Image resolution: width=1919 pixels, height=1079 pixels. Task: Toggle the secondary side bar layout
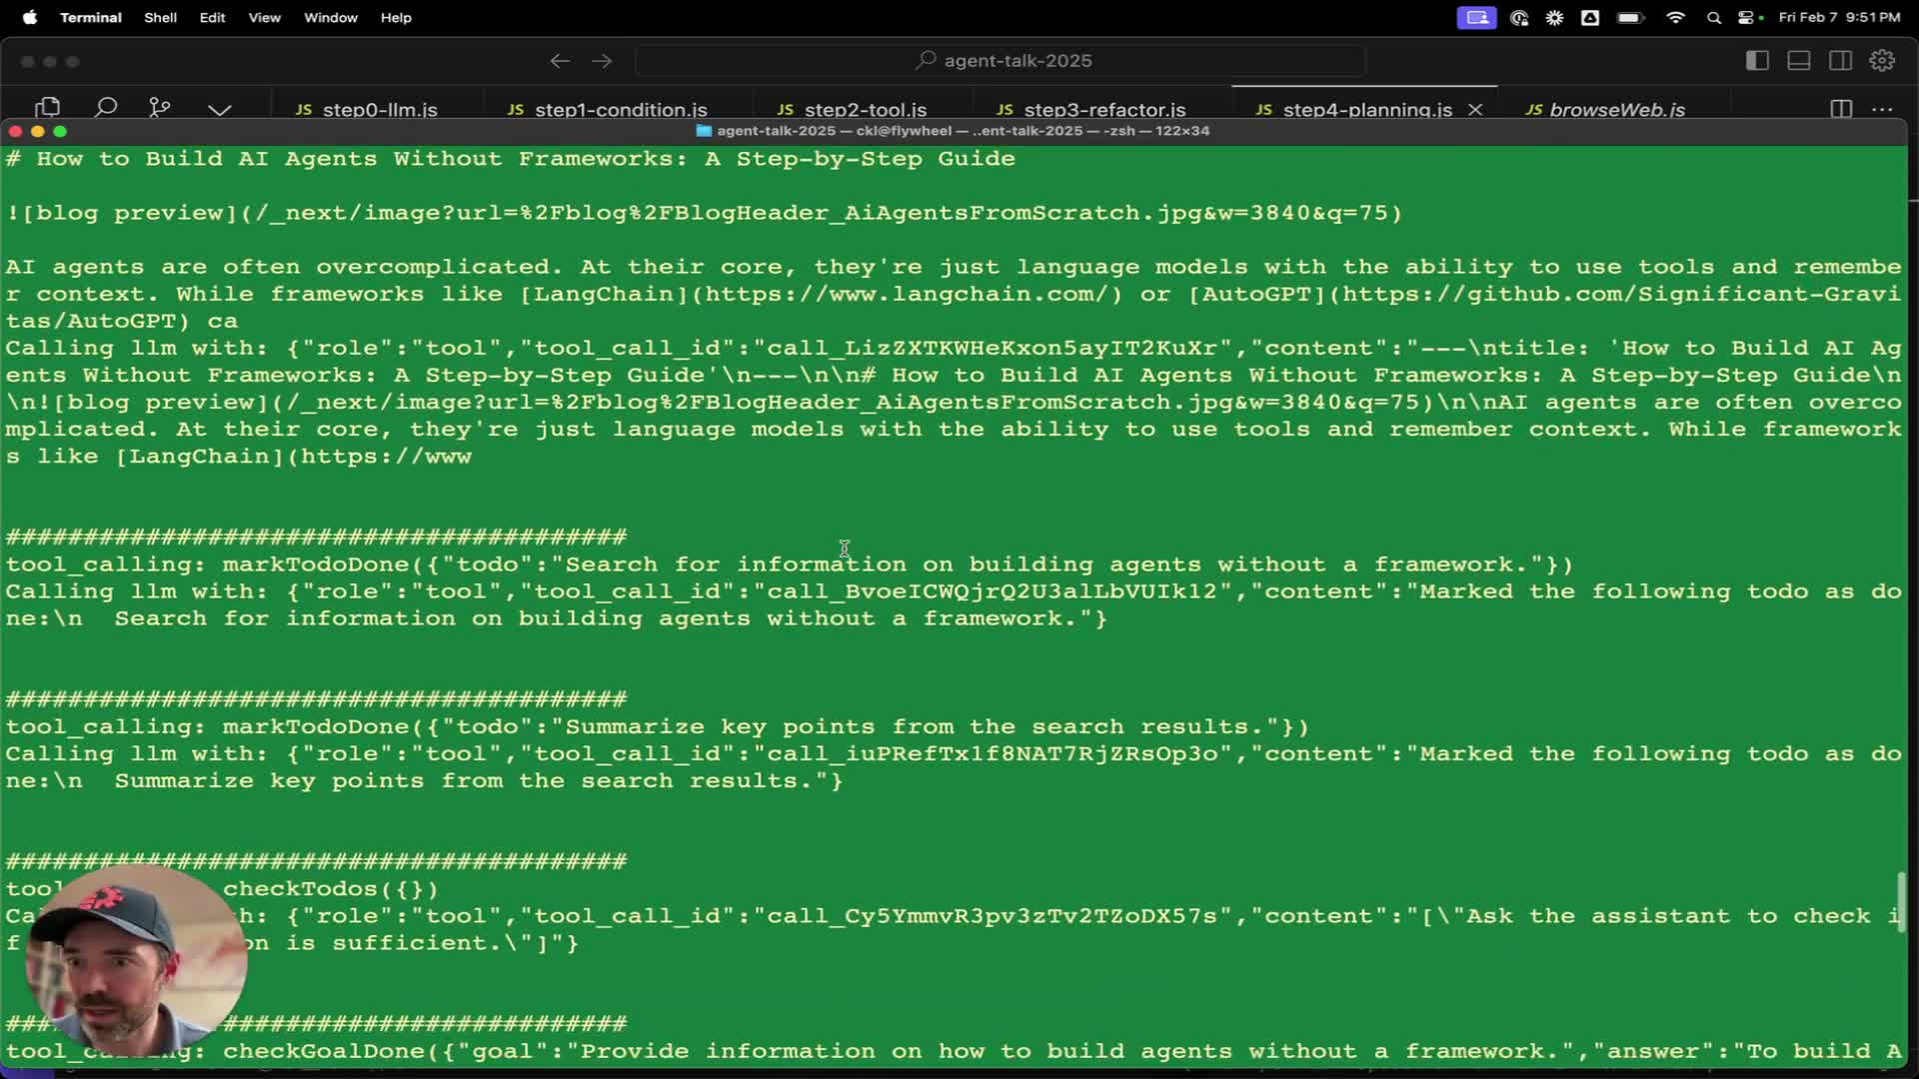[1840, 61]
